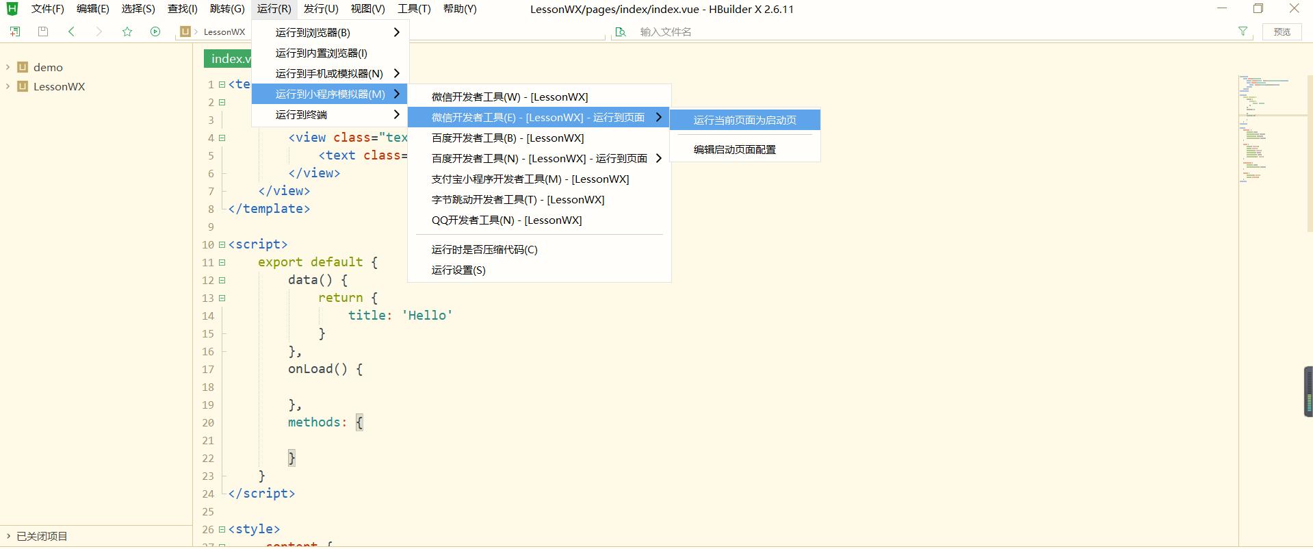Choose 字节跳动开发者工具(T) entry
The height and width of the screenshot is (549, 1313).
point(539,199)
